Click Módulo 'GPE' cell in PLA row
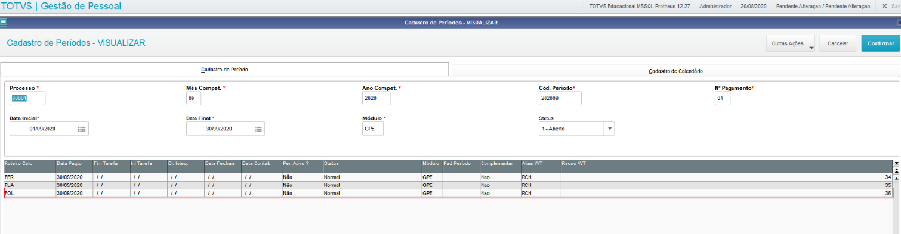This screenshot has width=901, height=234. 432,185
